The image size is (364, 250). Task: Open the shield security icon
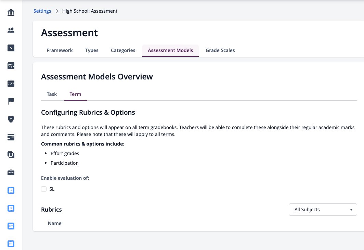pos(11,119)
